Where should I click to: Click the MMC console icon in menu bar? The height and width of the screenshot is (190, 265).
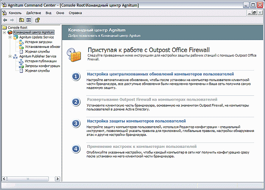click(4, 13)
